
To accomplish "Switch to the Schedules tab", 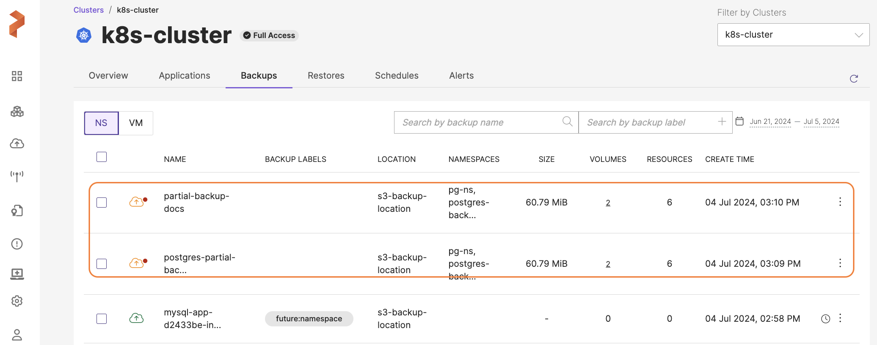I will tap(396, 76).
